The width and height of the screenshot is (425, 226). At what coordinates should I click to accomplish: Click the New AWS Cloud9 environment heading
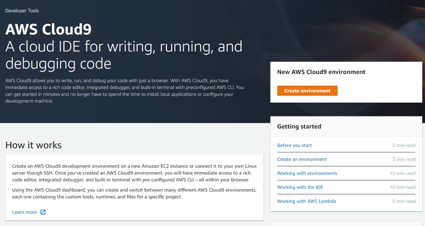pos(321,72)
